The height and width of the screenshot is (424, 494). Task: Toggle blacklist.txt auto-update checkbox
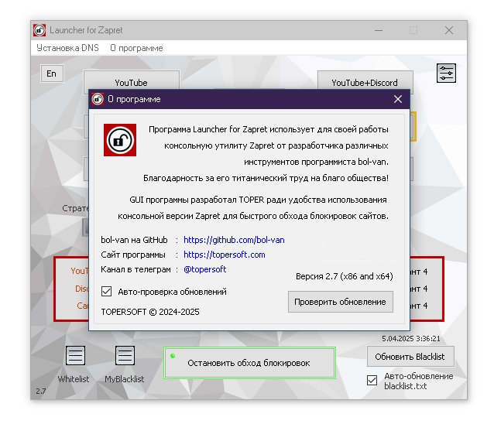click(372, 380)
